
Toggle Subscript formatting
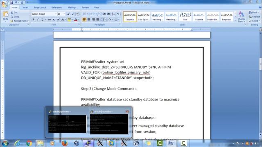[x=54, y=20]
